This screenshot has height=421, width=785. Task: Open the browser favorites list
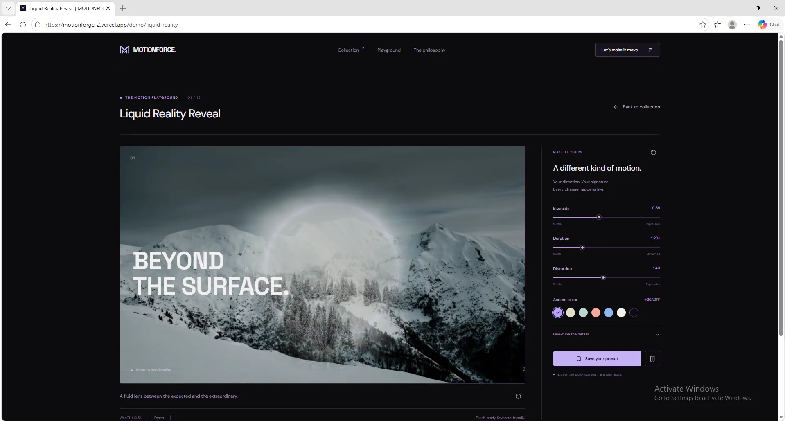717,25
